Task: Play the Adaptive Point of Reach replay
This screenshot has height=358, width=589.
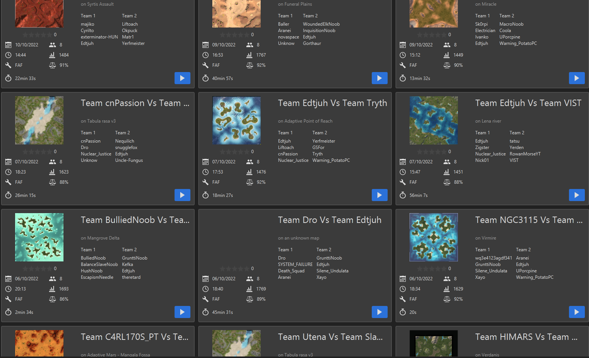Action: coord(379,195)
